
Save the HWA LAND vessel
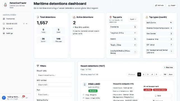tap(158, 96)
